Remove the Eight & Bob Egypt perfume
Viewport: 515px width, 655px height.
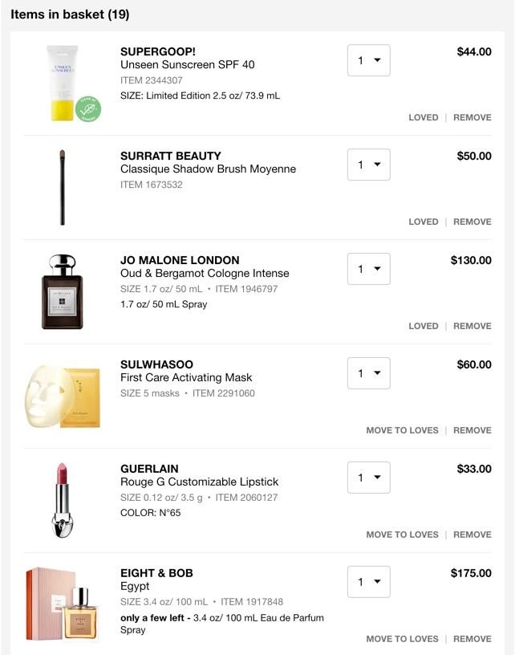pyautogui.click(x=472, y=639)
